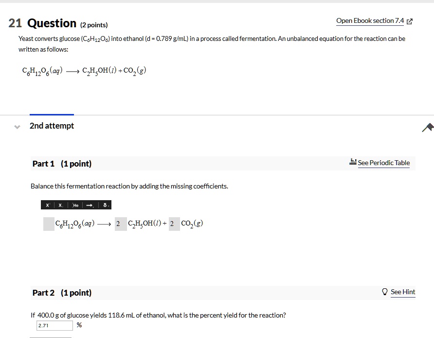The image size is (434, 338).
Task: Select the CO2 coefficient box
Action: tap(174, 224)
